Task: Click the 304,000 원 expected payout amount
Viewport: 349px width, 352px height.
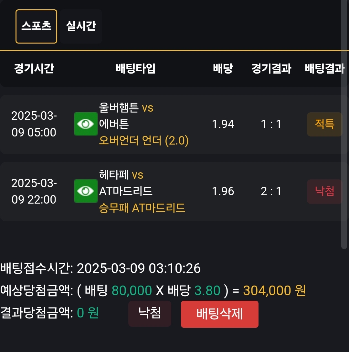Action: coord(274,291)
